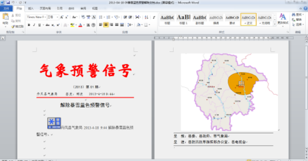Screen dimensions: 308x161
Task: Apply the Heading 1 style
Action: (x=183, y=19)
